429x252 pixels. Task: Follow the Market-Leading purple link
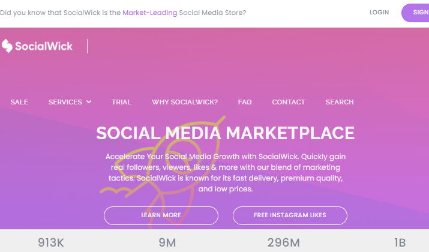click(149, 13)
